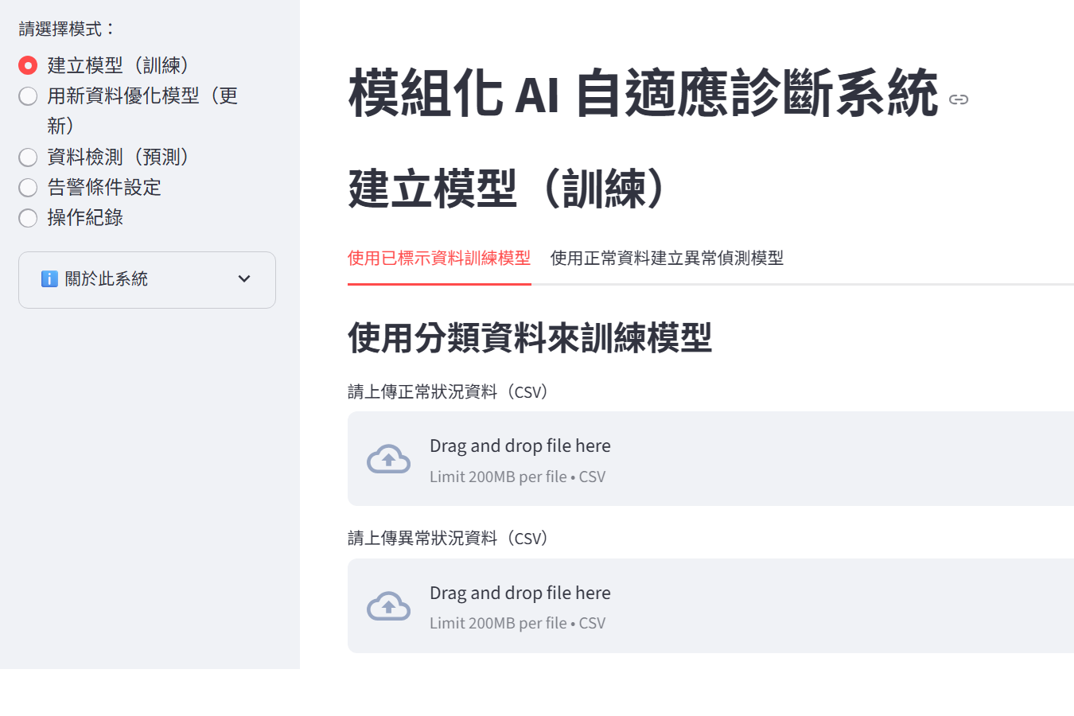Open the 使用已標示資料訓練模型 tab

pos(439,258)
